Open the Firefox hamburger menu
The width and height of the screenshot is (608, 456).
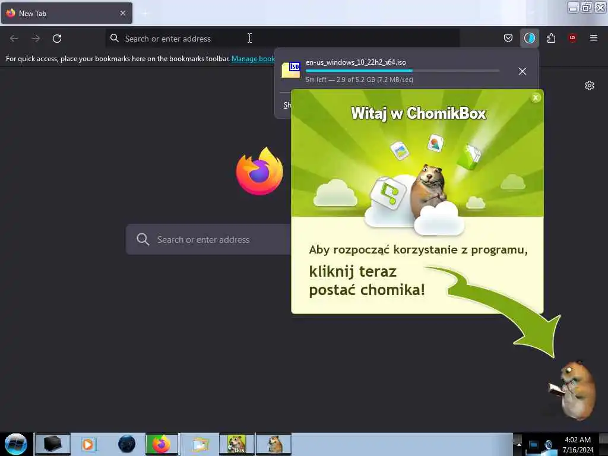pyautogui.click(x=593, y=38)
